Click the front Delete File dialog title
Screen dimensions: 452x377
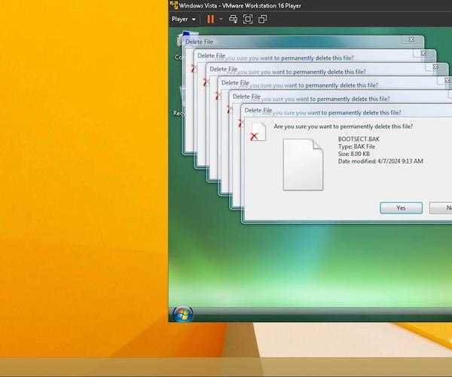pos(258,110)
